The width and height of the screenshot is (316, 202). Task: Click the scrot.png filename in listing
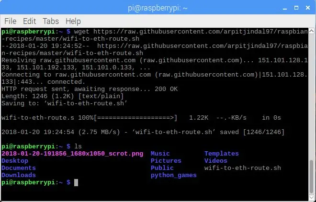pos(72,154)
